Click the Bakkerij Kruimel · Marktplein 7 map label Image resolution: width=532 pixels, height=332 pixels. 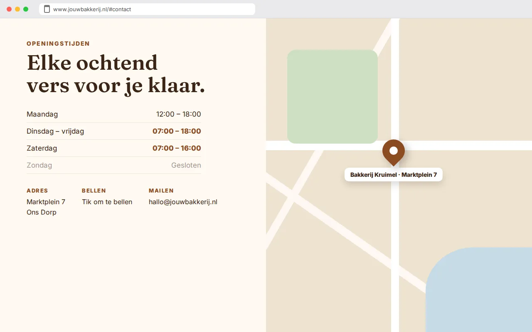[394, 175]
